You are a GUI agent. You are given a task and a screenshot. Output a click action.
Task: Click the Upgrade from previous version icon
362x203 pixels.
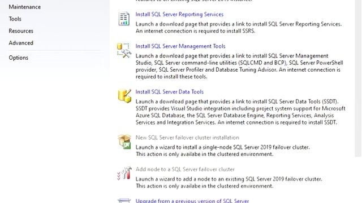click(x=124, y=201)
